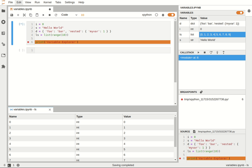The image size is (252, 168).
Task: Insert a new cell with the plus icon
Action: pos(18,15)
